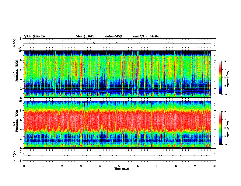The image size is (241, 186).
Task: Click the time axis tick label '9'
Action: coord(195,166)
